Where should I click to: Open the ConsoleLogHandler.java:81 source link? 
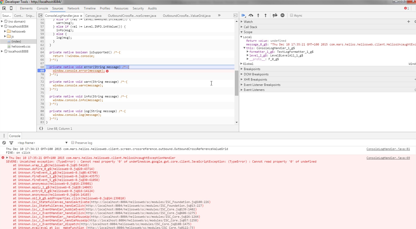(x=388, y=149)
